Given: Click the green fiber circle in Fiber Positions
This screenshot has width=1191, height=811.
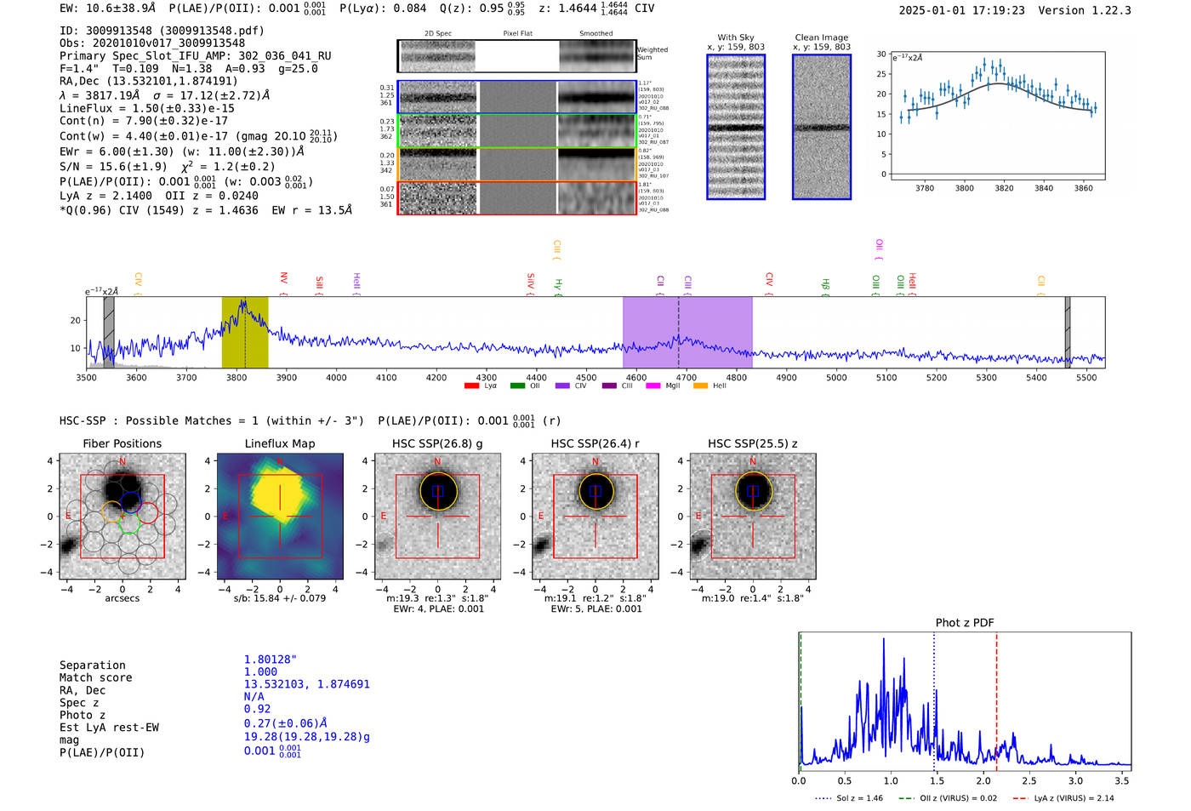Looking at the screenshot, I should coord(129,523).
